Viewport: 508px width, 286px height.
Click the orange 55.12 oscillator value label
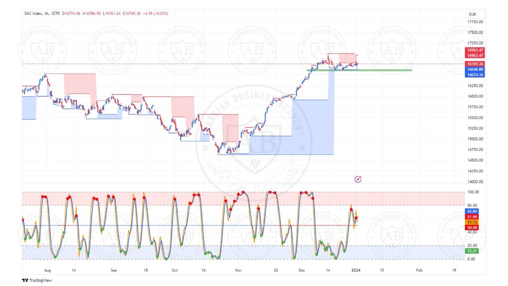472,222
